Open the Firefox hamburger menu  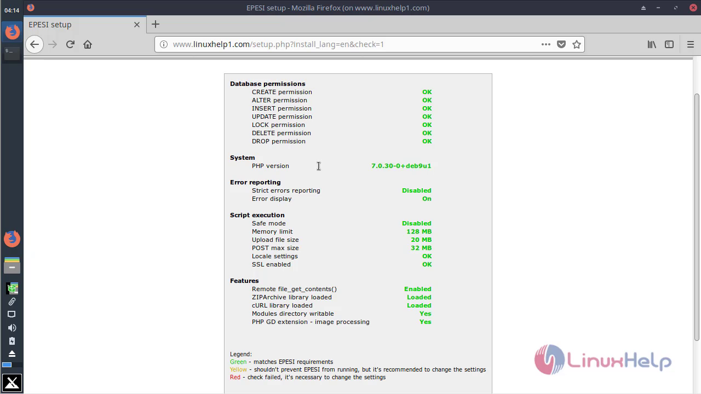690,44
